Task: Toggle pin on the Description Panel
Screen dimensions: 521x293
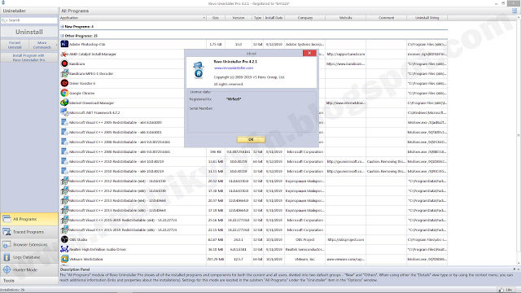Action: click(514, 269)
